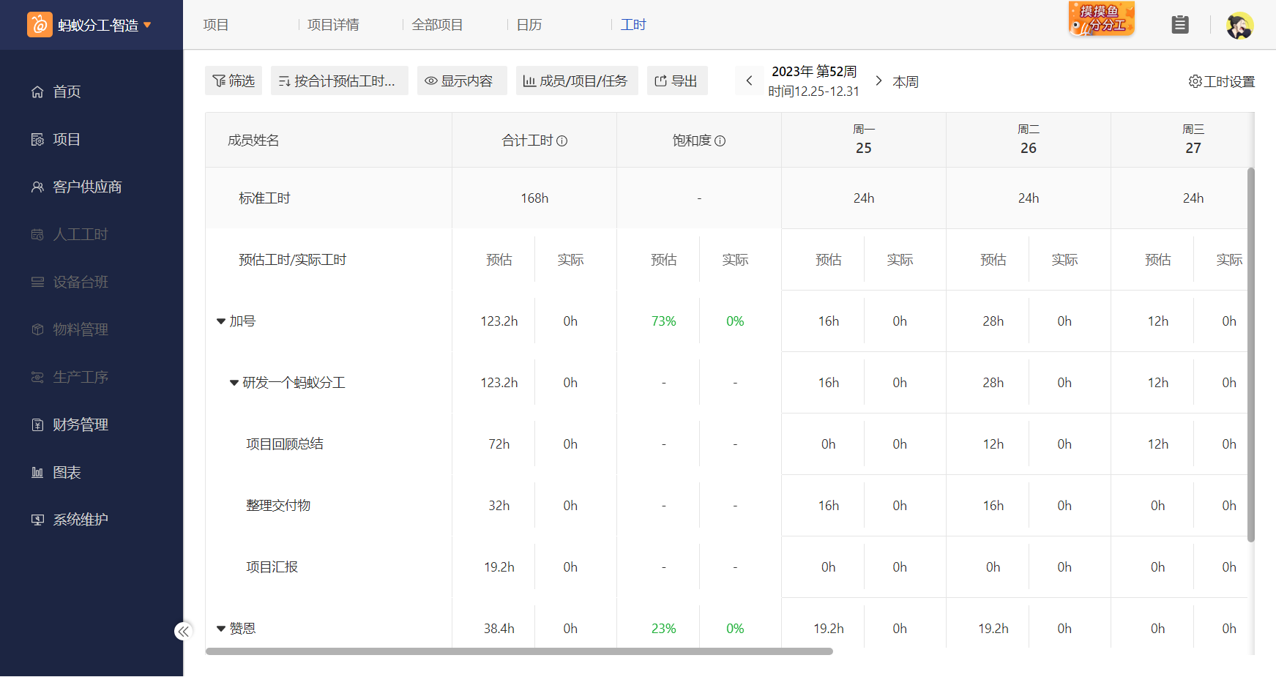Image resolution: width=1276 pixels, height=677 pixels.
Task: Switch to the 日历 tab
Action: pos(529,25)
